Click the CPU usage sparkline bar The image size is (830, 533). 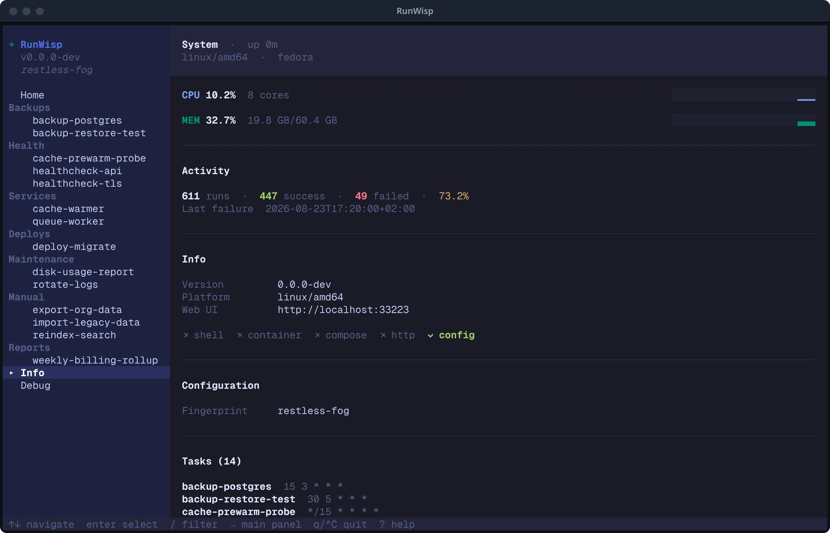pyautogui.click(x=743, y=95)
